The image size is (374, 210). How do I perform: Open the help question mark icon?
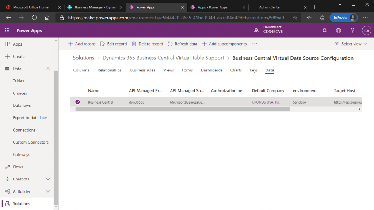[352, 31]
